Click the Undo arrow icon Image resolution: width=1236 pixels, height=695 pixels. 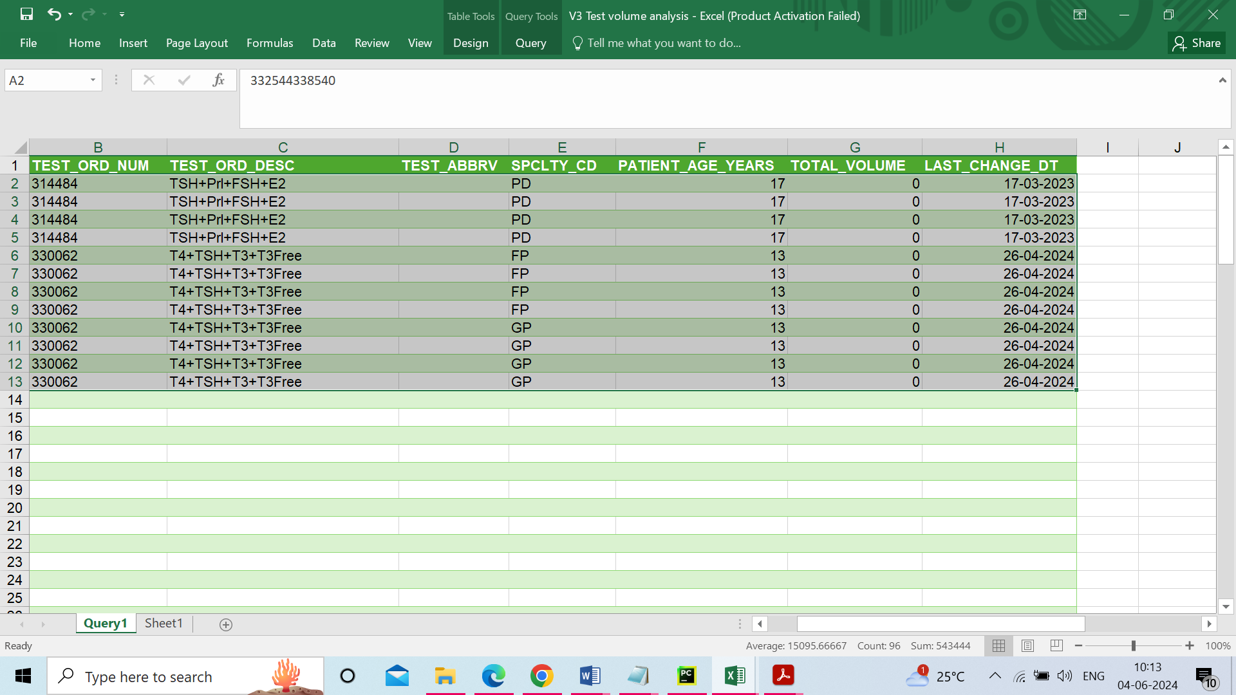coord(54,14)
